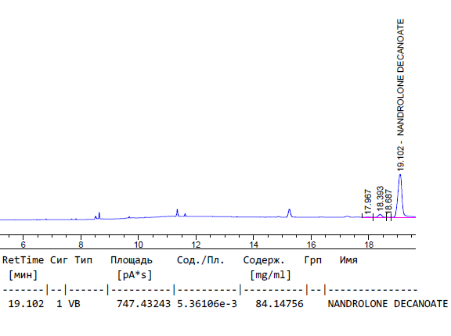Screen dimensions: 451x336
Task: Click the RetTime column header
Action: (x=23, y=260)
